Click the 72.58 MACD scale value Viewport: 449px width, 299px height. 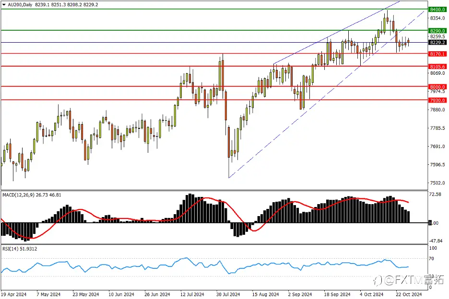pyautogui.click(x=436, y=194)
